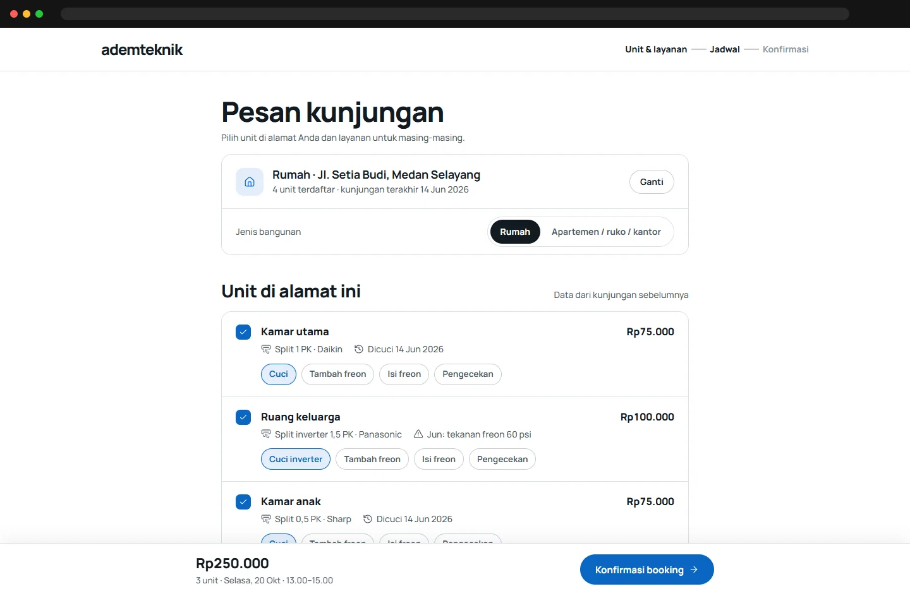This screenshot has height=596, width=910.
Task: Select Cuci service for Kamar utama
Action: [279, 374]
